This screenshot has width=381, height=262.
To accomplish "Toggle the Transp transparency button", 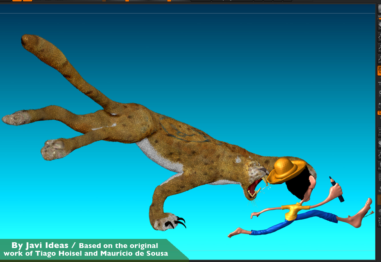I will [380, 188].
